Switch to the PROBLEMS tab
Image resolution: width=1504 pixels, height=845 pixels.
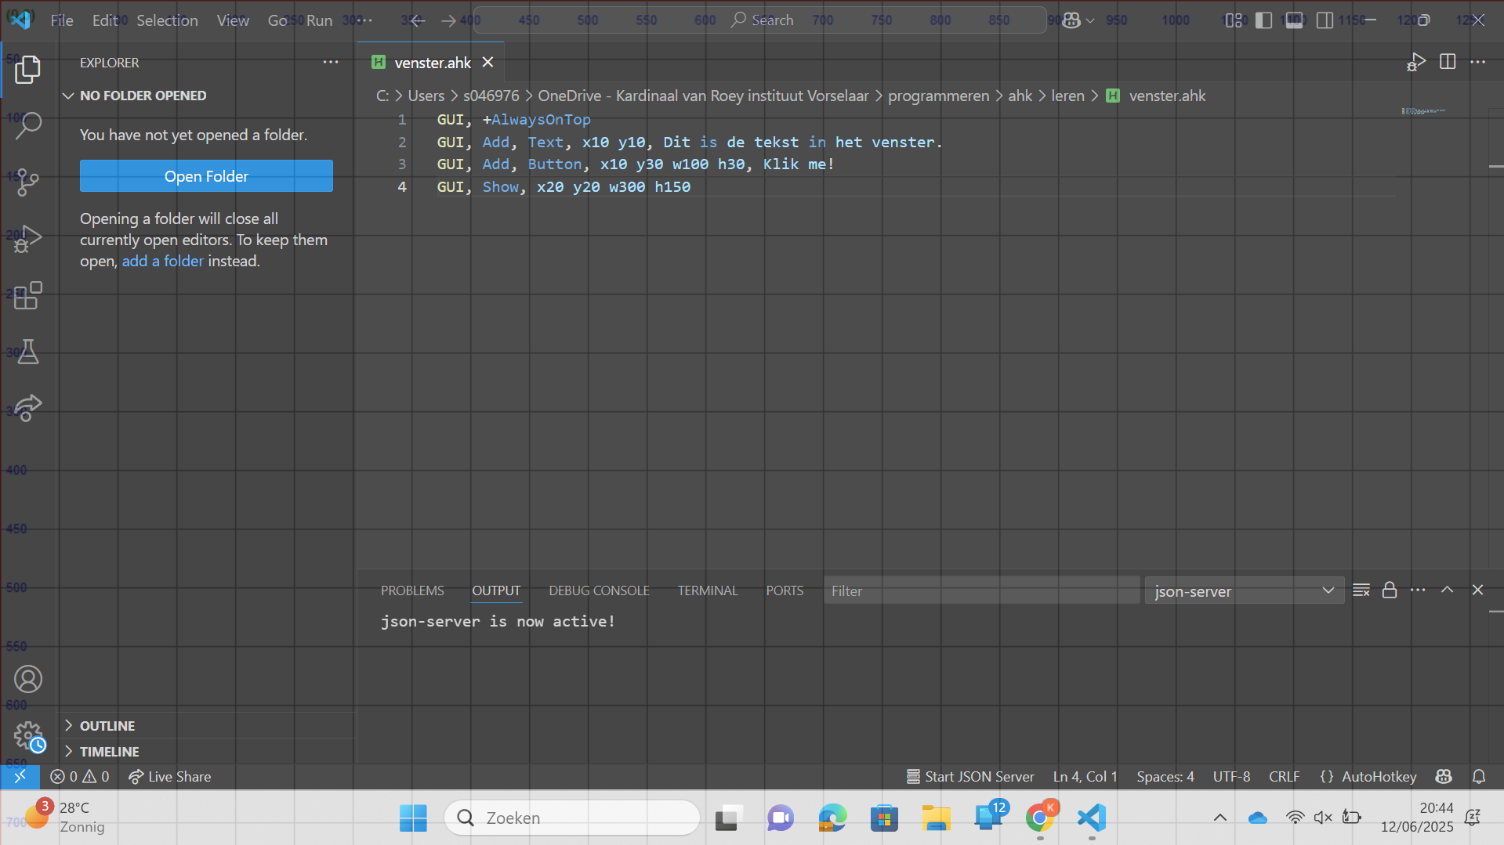point(412,590)
